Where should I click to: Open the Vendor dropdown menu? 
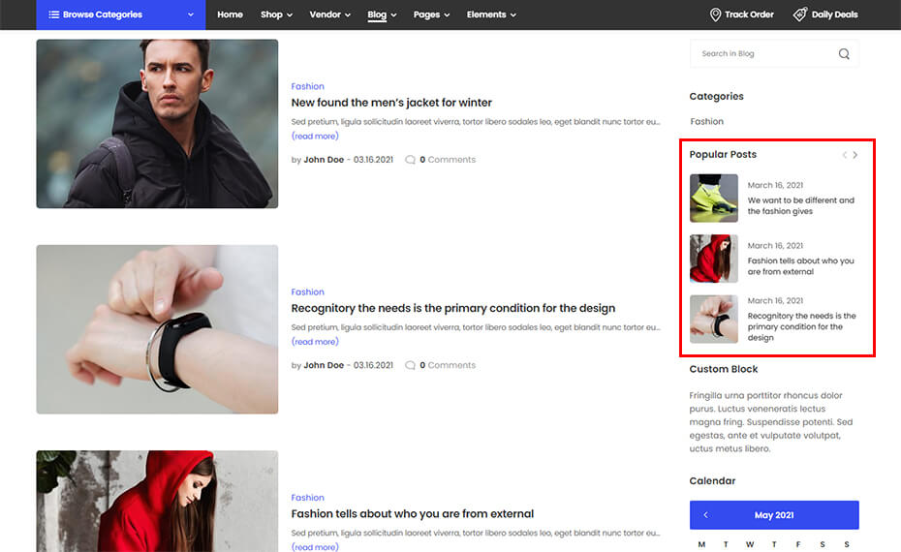(329, 15)
